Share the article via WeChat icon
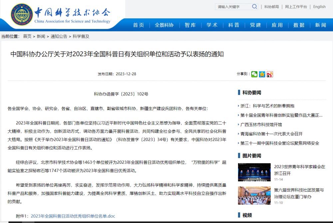 click(x=254, y=74)
